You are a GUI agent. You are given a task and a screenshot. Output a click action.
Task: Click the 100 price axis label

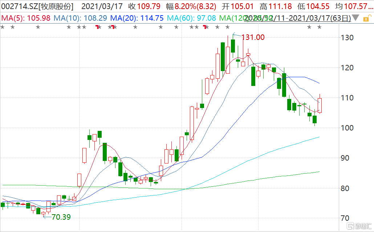click(347, 128)
